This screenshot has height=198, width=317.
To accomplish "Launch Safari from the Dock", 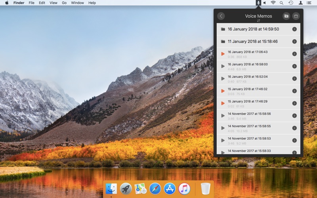I will click(155, 188).
